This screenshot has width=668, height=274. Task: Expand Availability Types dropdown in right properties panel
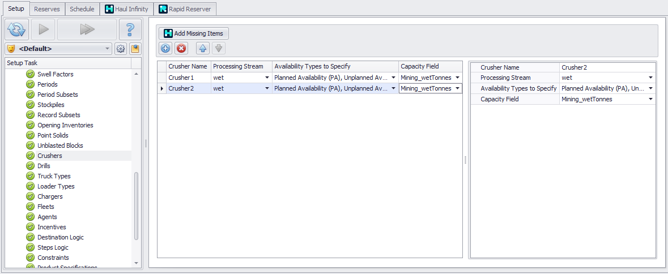point(651,88)
